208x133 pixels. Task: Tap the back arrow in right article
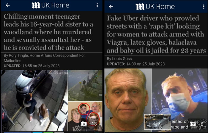(x=111, y=7)
